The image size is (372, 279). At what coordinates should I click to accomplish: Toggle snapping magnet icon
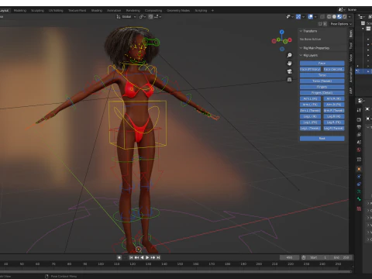(150, 17)
